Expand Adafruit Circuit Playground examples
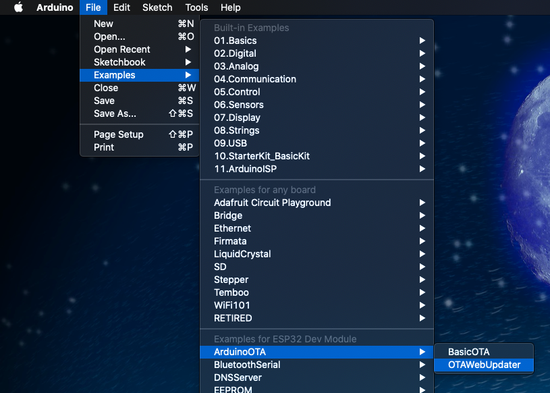Screen dimensions: 550x393 coord(317,203)
